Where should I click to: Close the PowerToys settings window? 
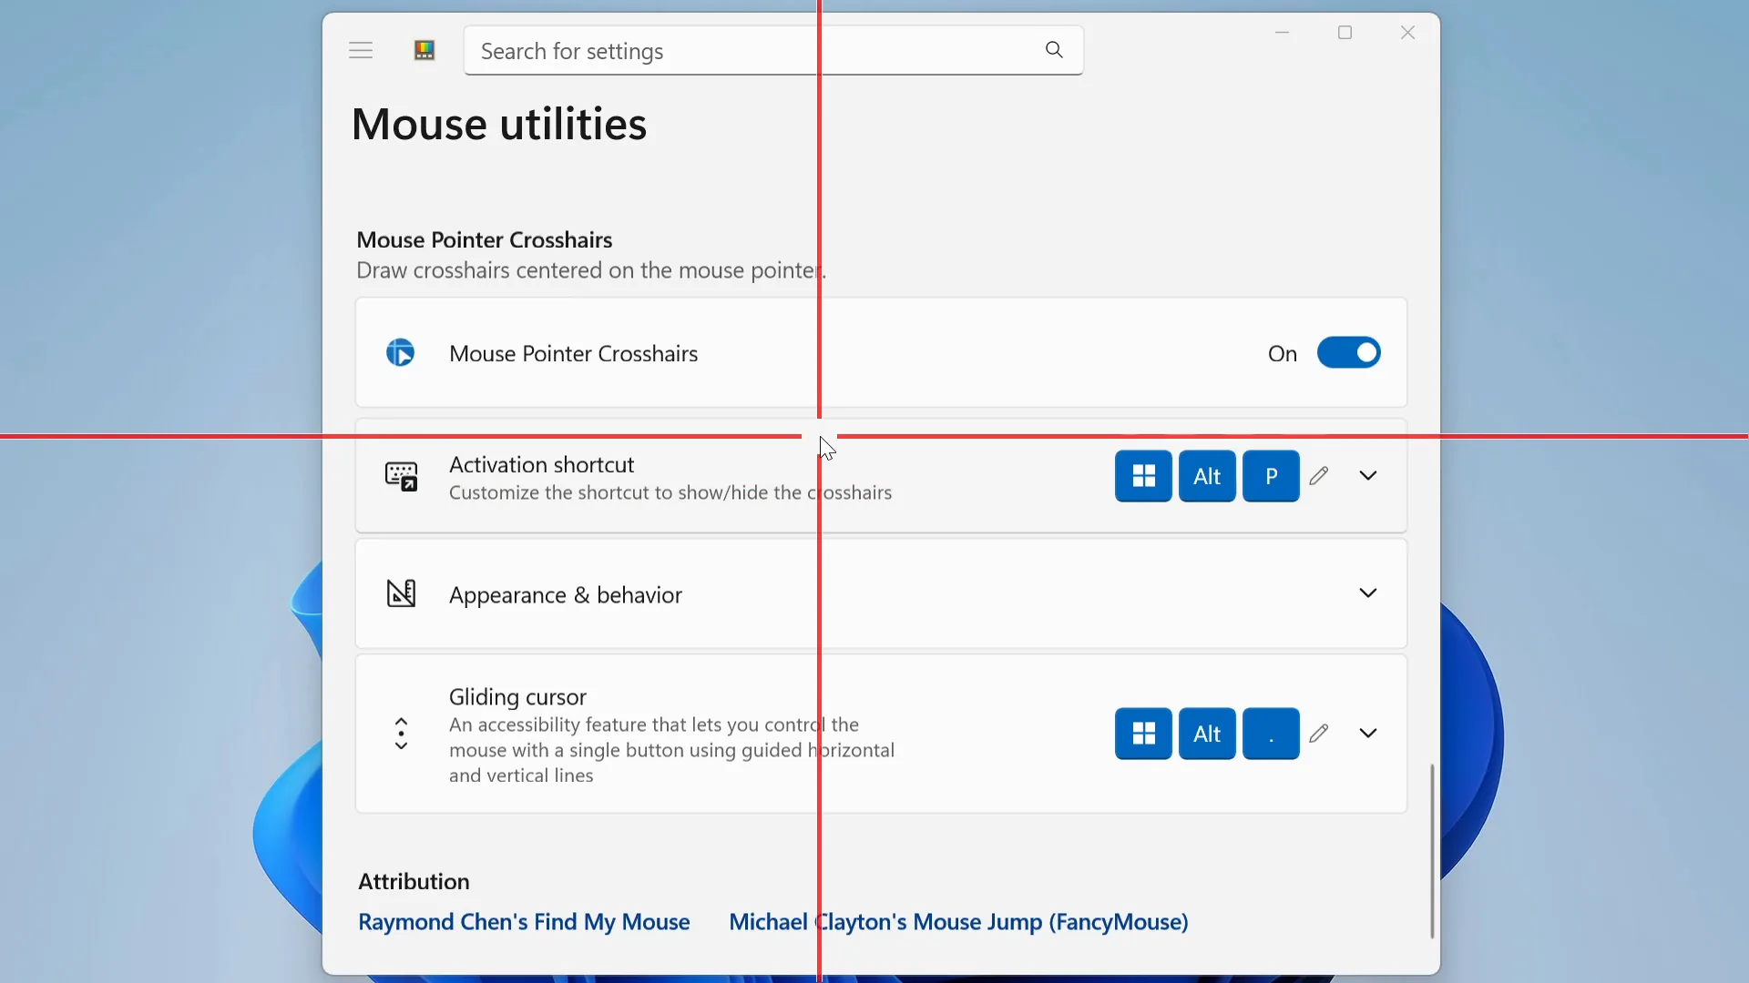tap(1407, 33)
